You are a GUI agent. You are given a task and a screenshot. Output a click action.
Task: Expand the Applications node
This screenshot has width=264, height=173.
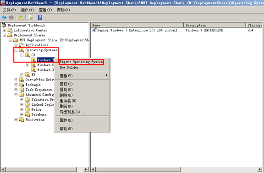pos(16,45)
